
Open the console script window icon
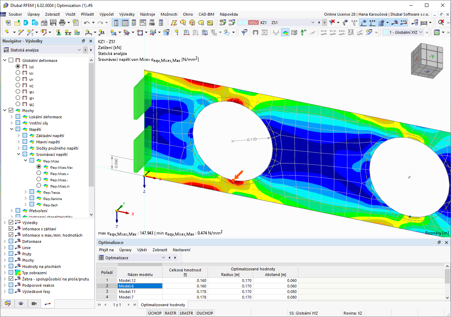(x=143, y=23)
